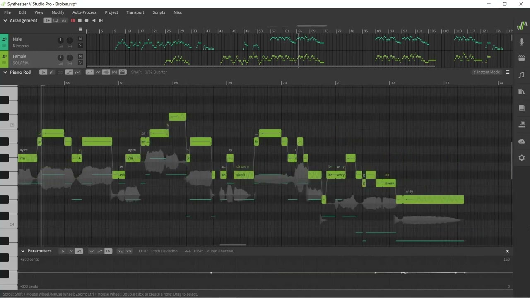Mute the Male track
Viewport: 530px width, 298px height.
(x=80, y=39)
